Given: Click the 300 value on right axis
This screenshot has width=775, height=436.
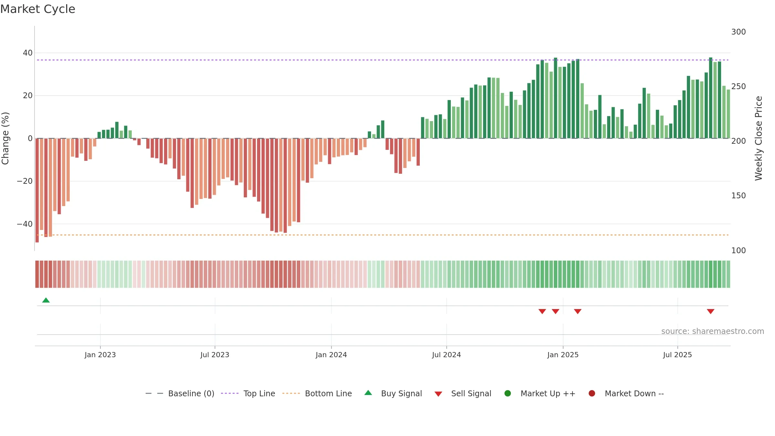Looking at the screenshot, I should click(x=739, y=32).
